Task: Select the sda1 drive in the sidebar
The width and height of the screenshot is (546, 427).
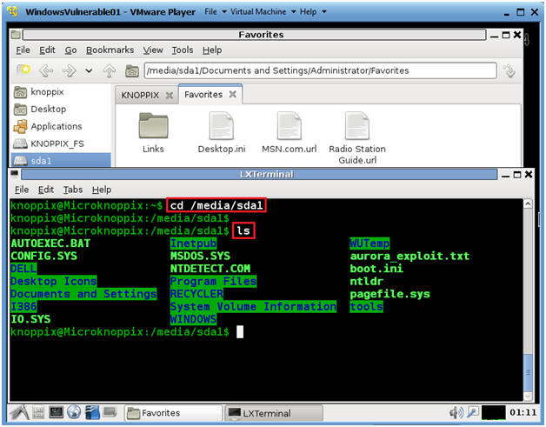Action: [x=61, y=161]
